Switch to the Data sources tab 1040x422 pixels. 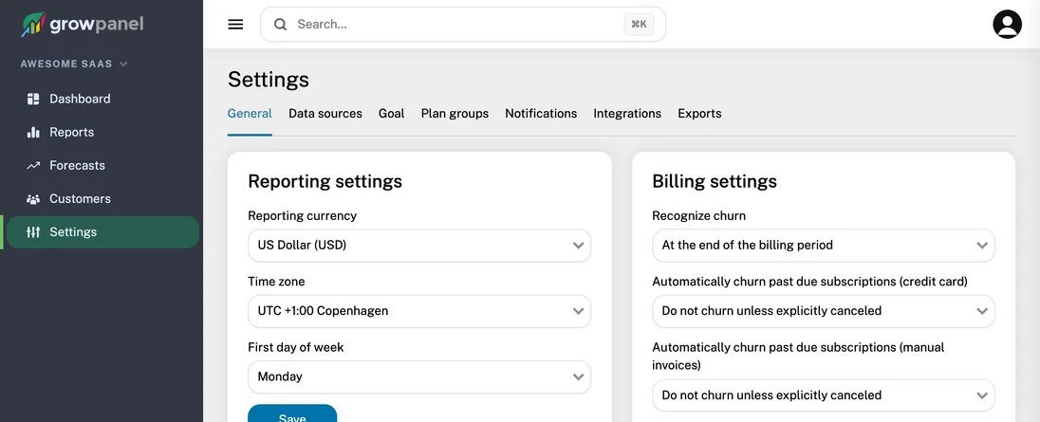pyautogui.click(x=325, y=113)
